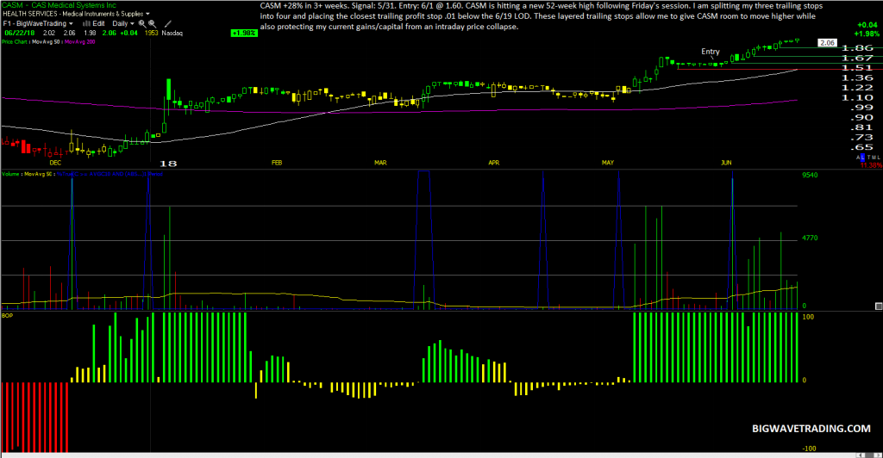Select the Volume legend label
Screen dimensions: 883x458
(x=10, y=174)
